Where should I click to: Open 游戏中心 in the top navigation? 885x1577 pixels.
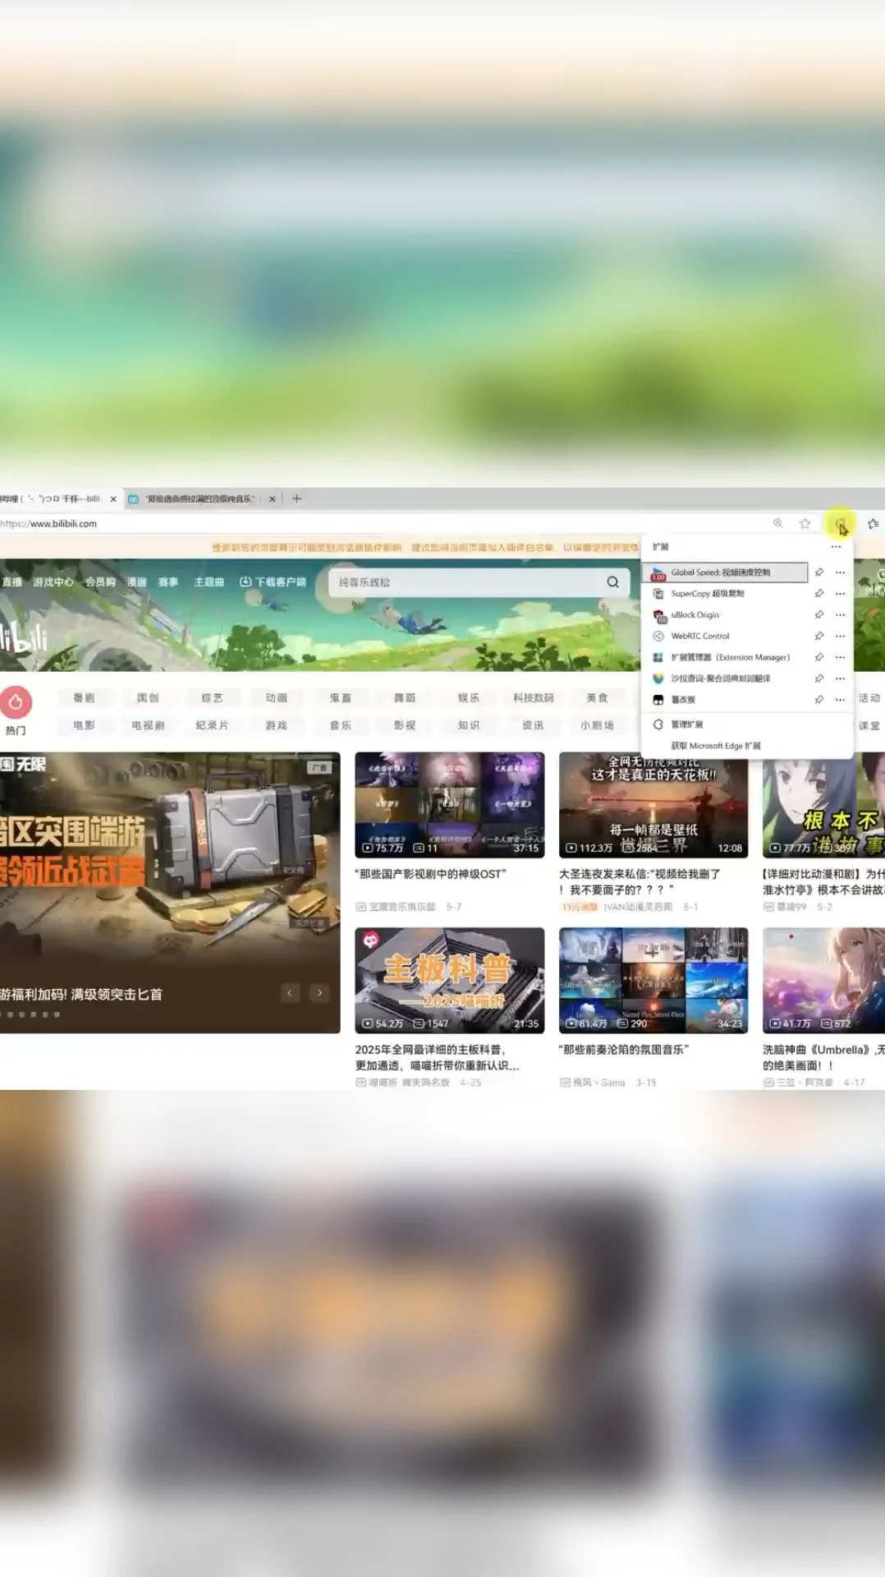pyautogui.click(x=53, y=582)
